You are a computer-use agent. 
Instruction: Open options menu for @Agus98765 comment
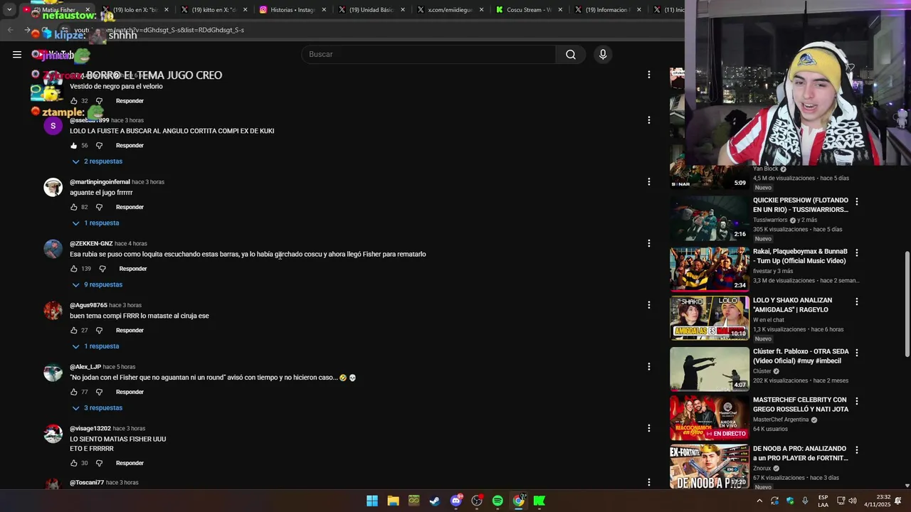(648, 305)
